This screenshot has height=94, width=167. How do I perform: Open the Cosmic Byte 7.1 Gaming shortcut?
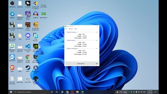coord(36,5)
